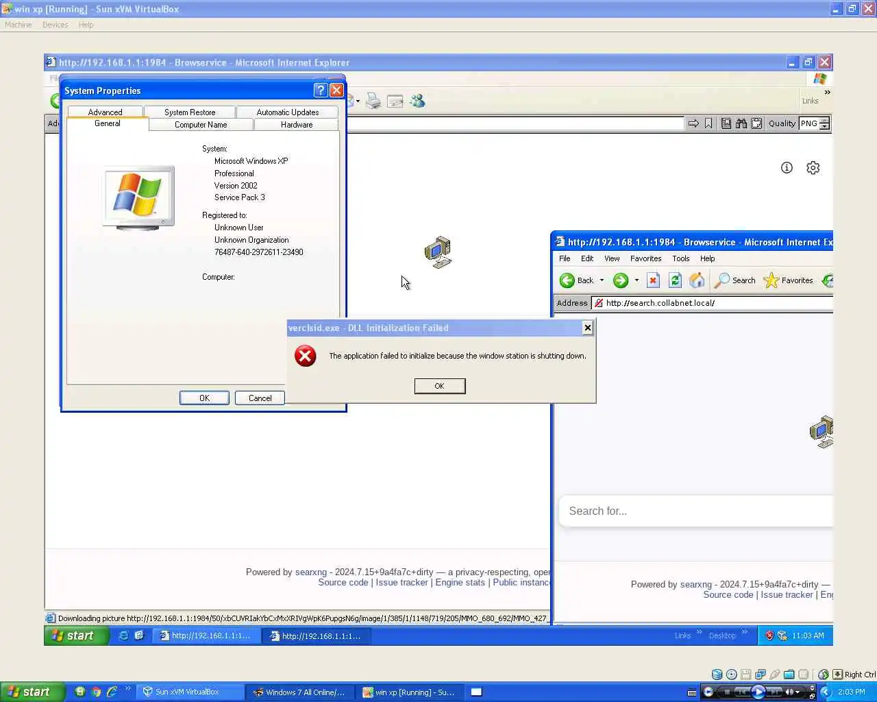Switch to the System Restore tab
Screen dimensions: 877x702
pyautogui.click(x=190, y=112)
